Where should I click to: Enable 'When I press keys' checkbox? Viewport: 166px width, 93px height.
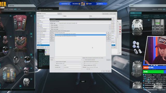[x=51, y=25]
